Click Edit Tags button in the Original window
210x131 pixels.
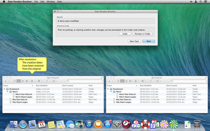pyautogui.click(x=157, y=81)
